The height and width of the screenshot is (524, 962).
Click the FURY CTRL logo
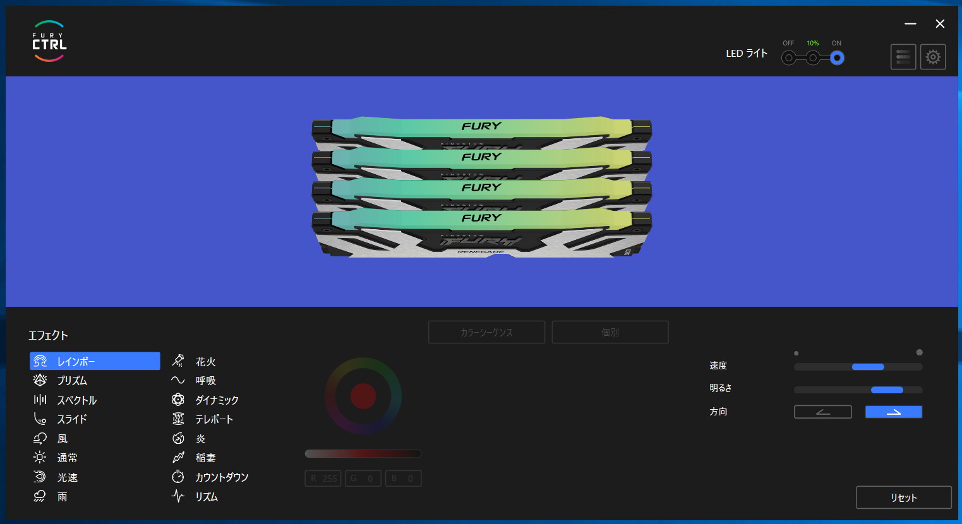49,42
